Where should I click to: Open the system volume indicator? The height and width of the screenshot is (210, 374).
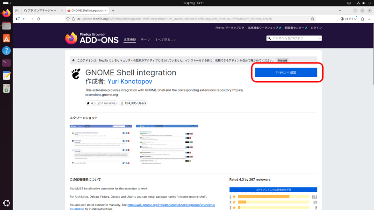[x=364, y=3]
